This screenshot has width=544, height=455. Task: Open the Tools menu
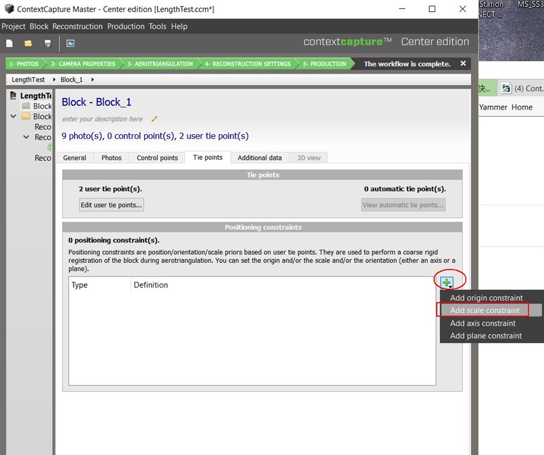[157, 27]
